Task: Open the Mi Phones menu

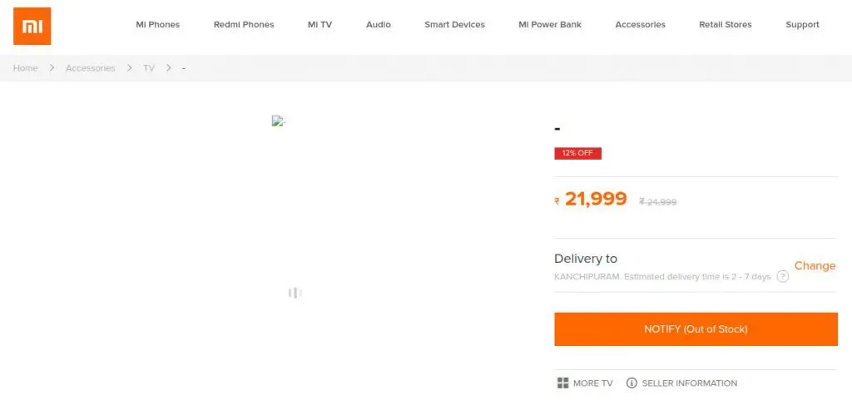Action: tap(157, 25)
